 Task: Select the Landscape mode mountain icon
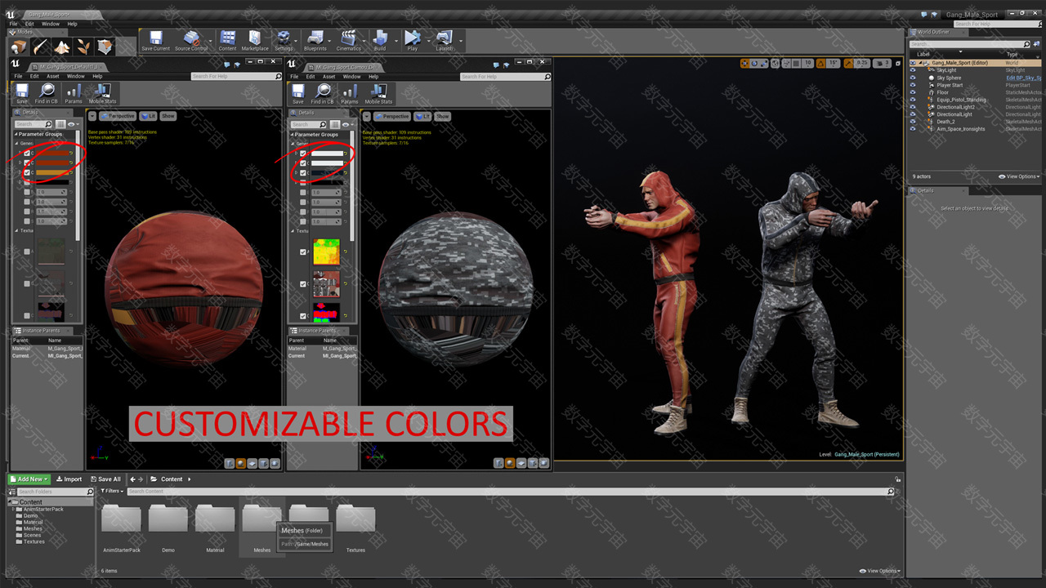point(61,47)
